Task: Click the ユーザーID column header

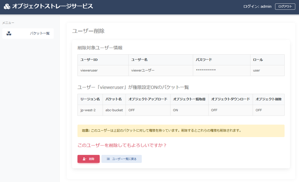Action: (x=103, y=60)
